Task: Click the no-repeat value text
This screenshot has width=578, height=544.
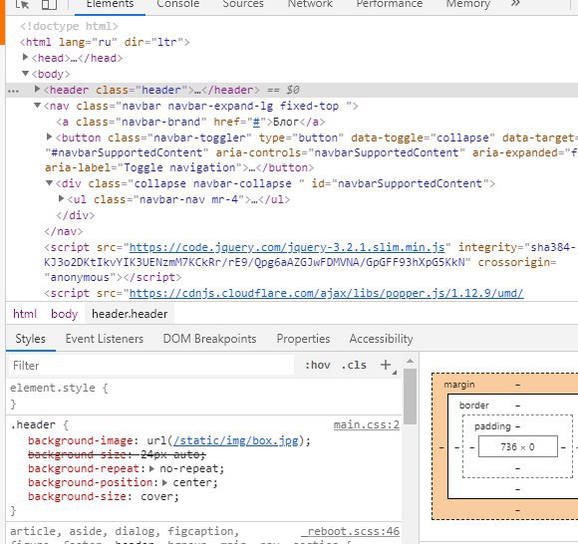Action: 188,469
